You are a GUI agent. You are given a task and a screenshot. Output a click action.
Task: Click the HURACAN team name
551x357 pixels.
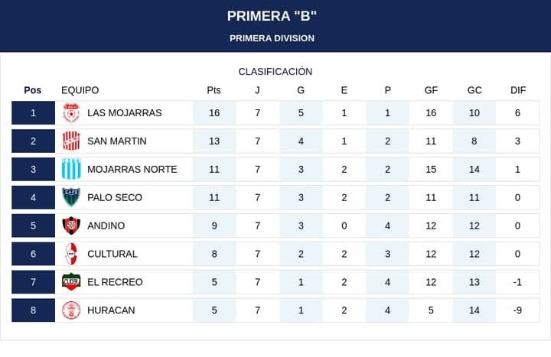pos(111,310)
